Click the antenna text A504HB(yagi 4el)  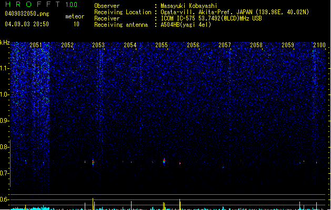pyautogui.click(x=186, y=25)
